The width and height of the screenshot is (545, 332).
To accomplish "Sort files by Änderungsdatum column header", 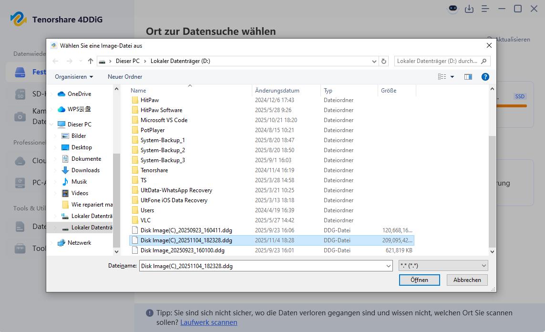I will tap(277, 91).
